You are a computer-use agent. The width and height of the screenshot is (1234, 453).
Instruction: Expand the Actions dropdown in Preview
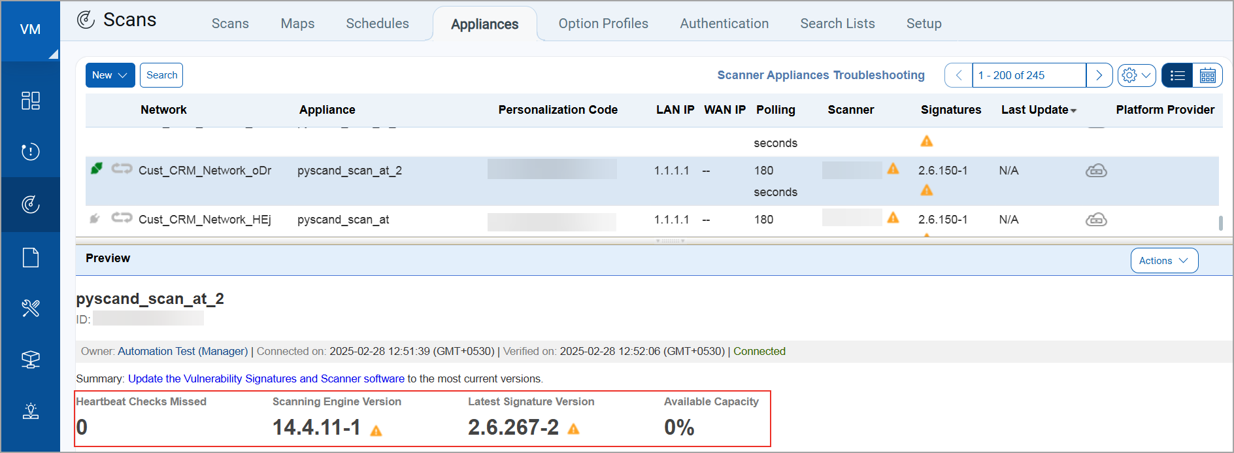(1163, 261)
